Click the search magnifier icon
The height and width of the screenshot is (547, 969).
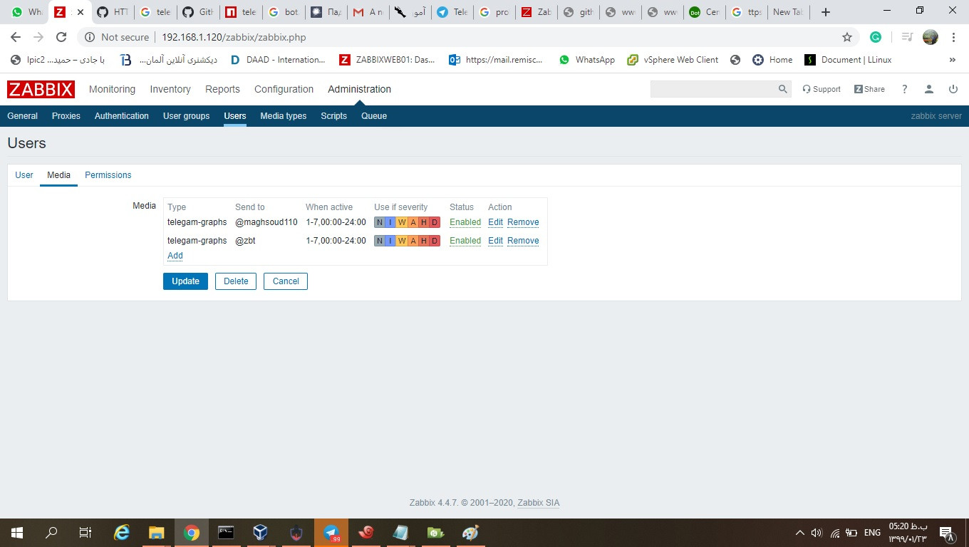(782, 89)
